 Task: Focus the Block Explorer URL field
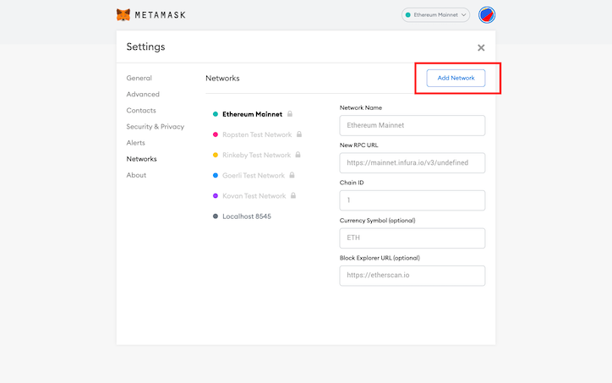point(413,276)
